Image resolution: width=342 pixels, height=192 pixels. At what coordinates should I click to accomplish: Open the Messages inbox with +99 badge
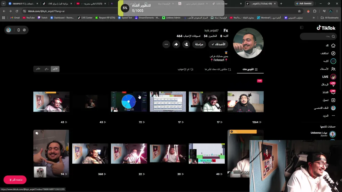point(329,85)
